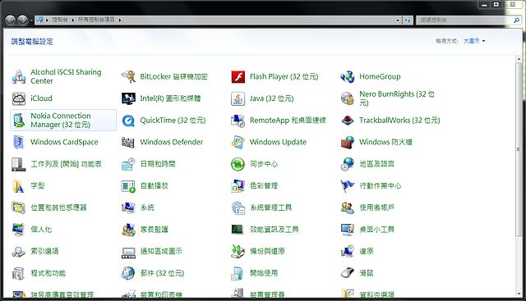The image size is (526, 301).
Task: Open the QuickTime (32 位元) icon
Action: [x=128, y=121]
